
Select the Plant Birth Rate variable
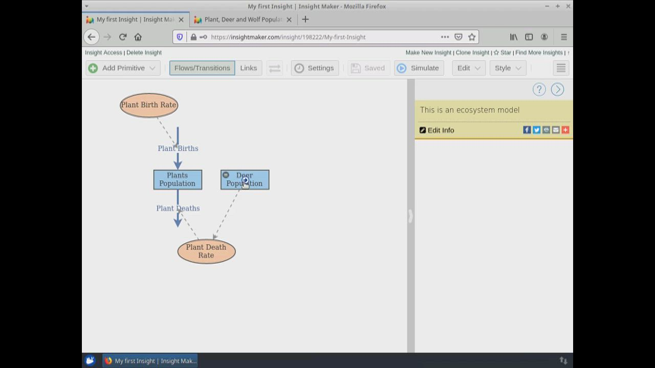[149, 105]
